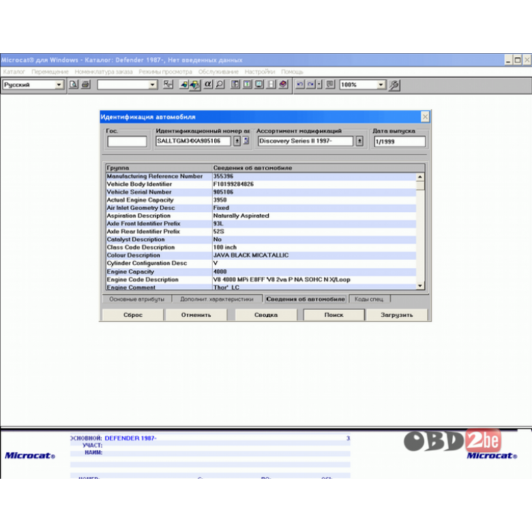Click the first view mode icon after magnifier
532x532 pixels.
(x=235, y=85)
